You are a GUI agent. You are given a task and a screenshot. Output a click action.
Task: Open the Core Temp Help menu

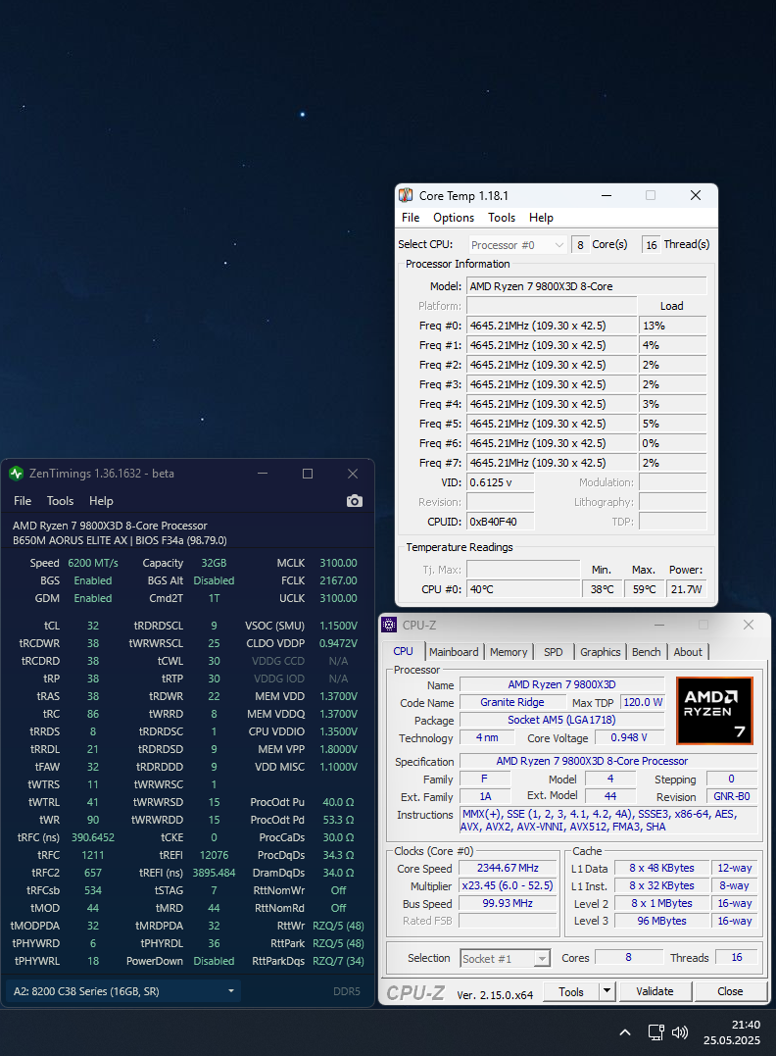[541, 218]
